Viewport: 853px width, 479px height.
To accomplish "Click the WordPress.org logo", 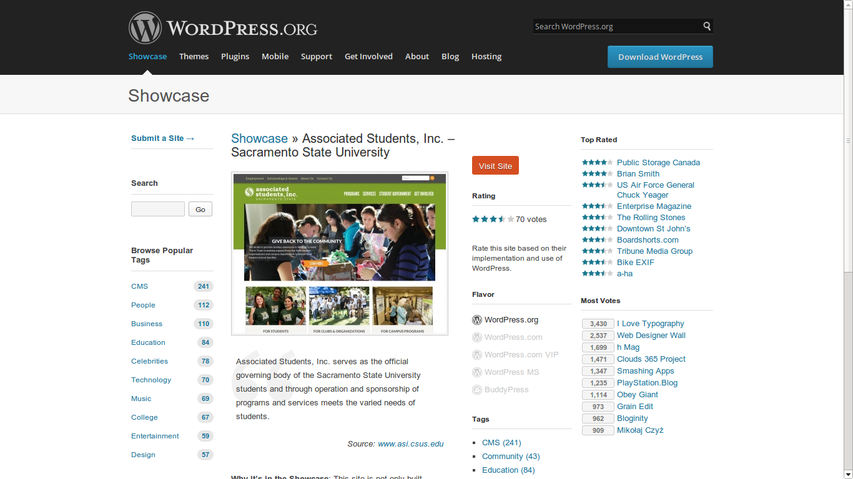I will [x=223, y=28].
